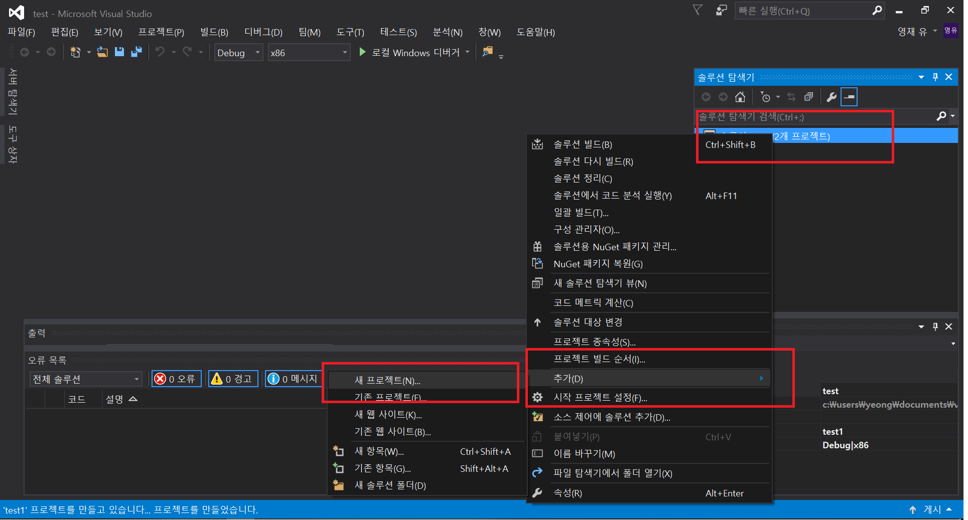Image resolution: width=968 pixels, height=520 pixels.
Task: Click the New Project toolbar icon
Action: 75,52
